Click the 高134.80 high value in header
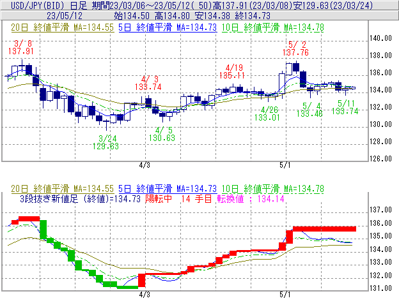The width and height of the screenshot is (399, 303). coord(172,16)
